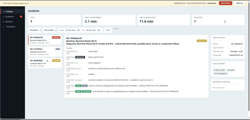Screen dimensions: 250x120
Task: Click the Escalated stat card
Action: (218, 20)
